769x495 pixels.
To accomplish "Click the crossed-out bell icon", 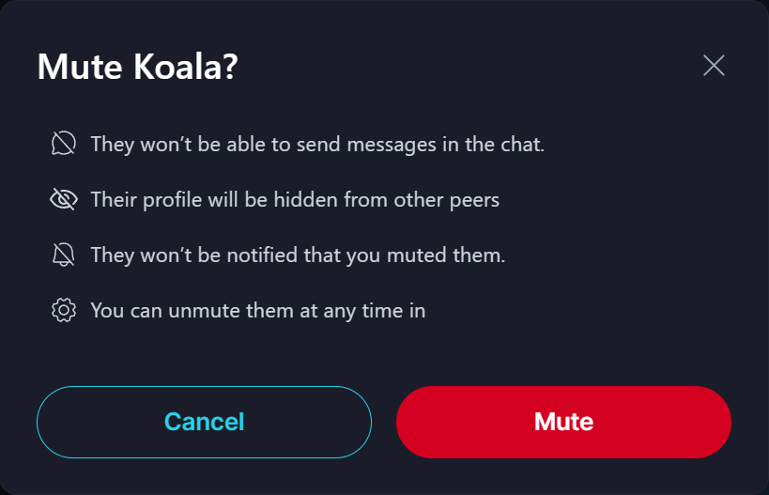I will tap(63, 255).
